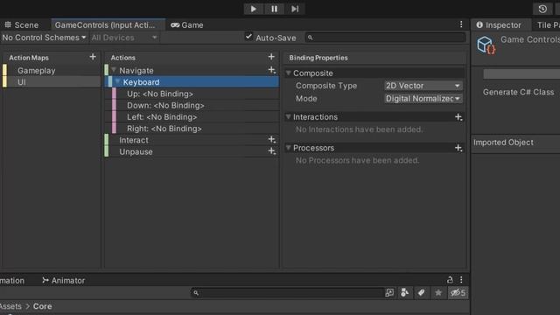Viewport: 560px width, 315px height.
Task: Select the Right: <No Binding> row
Action: coord(195,129)
